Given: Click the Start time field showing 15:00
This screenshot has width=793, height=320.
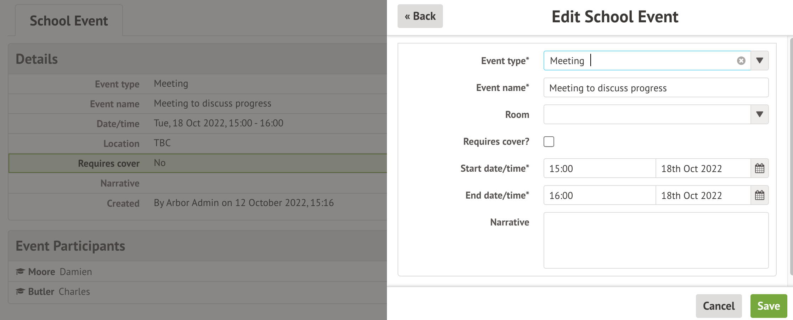Looking at the screenshot, I should (600, 168).
